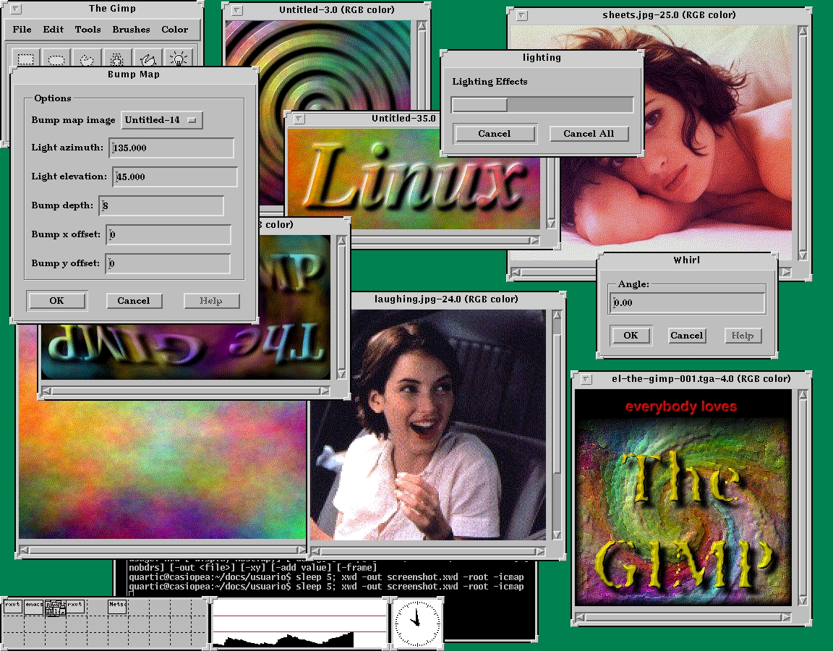
Task: Open the File menu in The Gimp
Action: (22, 30)
